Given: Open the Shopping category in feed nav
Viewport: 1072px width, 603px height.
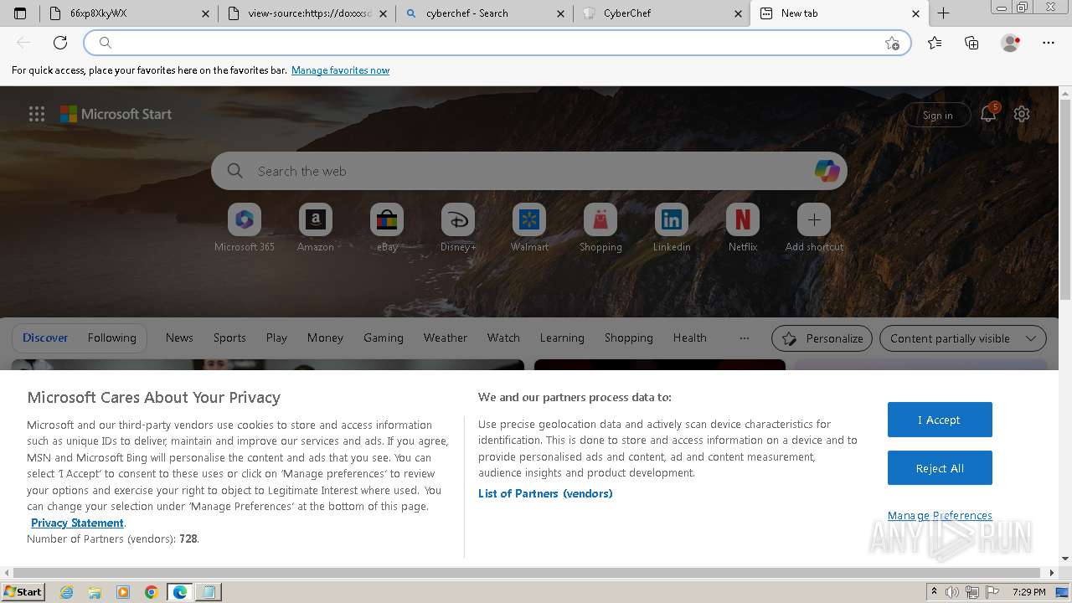Looking at the screenshot, I should coord(629,338).
